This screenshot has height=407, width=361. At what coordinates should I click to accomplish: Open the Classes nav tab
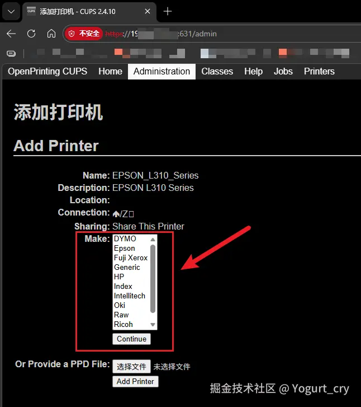click(217, 72)
